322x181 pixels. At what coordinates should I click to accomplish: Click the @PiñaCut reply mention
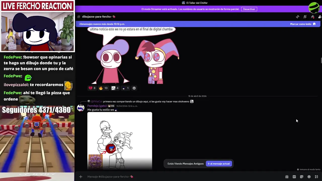pos(97,102)
